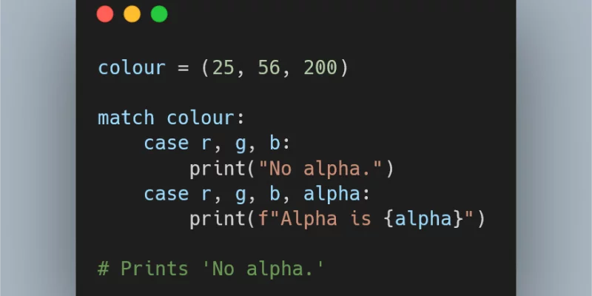Click the red close window button

(x=105, y=14)
